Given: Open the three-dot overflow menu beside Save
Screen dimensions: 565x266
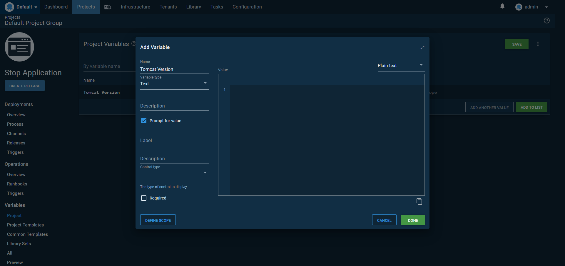Looking at the screenshot, I should click(538, 44).
